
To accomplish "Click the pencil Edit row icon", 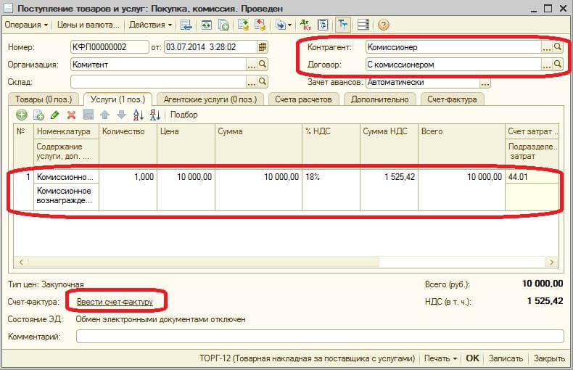I will pyautogui.click(x=55, y=115).
